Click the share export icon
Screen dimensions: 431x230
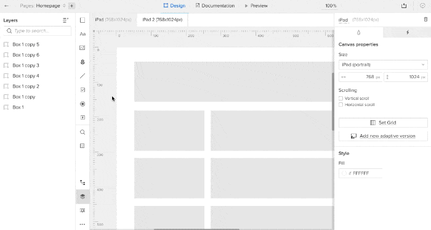click(x=404, y=6)
